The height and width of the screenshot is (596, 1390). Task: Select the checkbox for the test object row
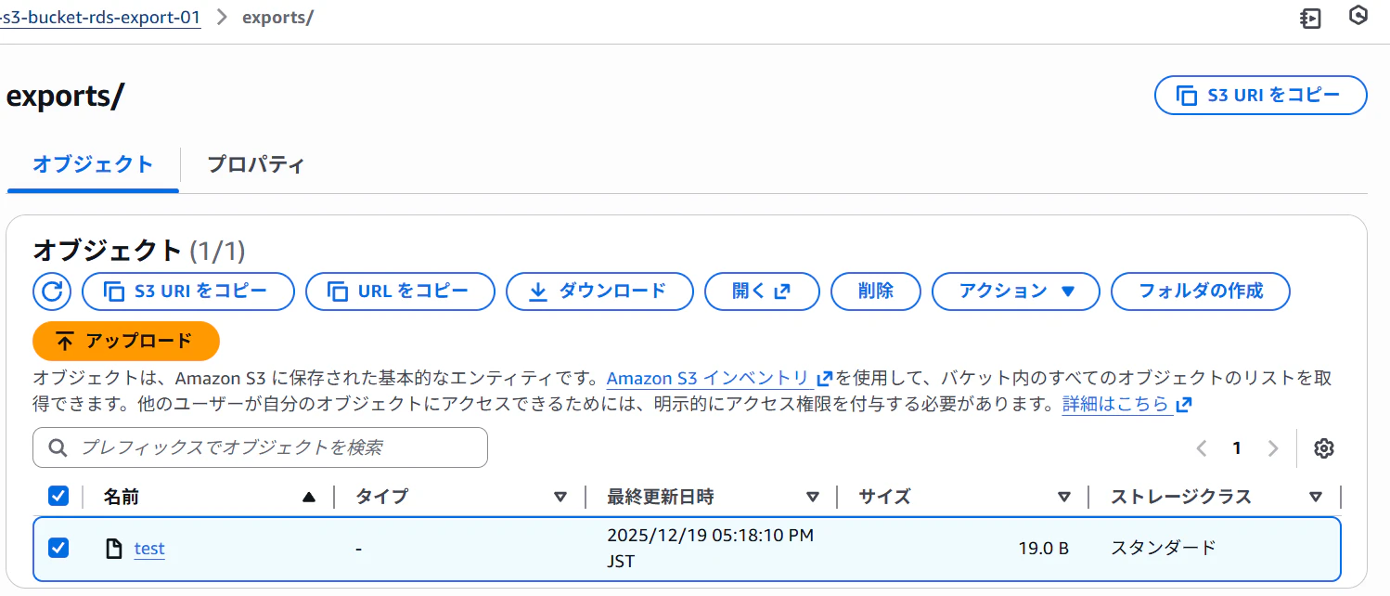[x=58, y=548]
